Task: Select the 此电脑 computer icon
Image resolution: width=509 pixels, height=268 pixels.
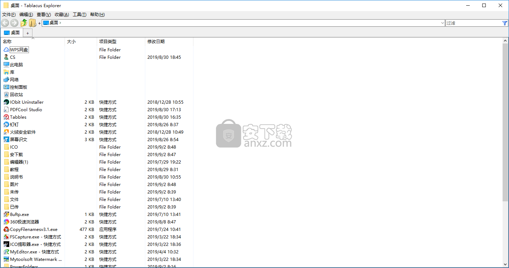Action: (6, 65)
